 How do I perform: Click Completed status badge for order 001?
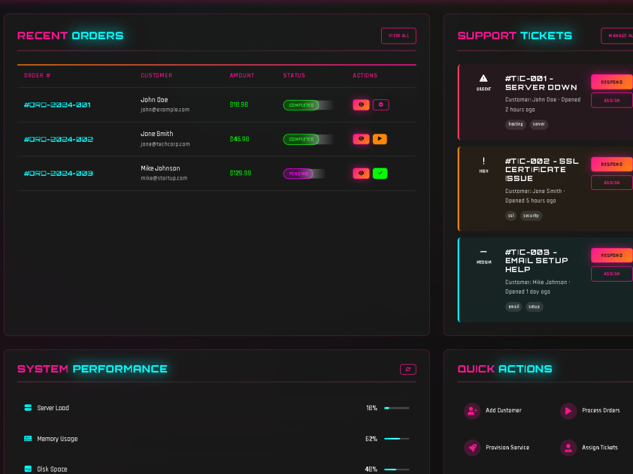click(301, 105)
